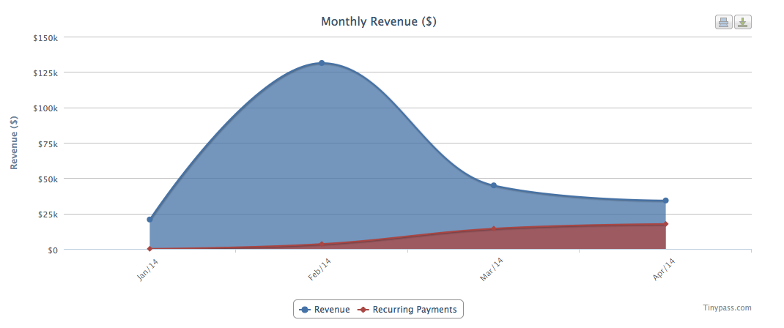The width and height of the screenshot is (784, 328).
Task: Click the print chart icon
Action: pos(723,22)
